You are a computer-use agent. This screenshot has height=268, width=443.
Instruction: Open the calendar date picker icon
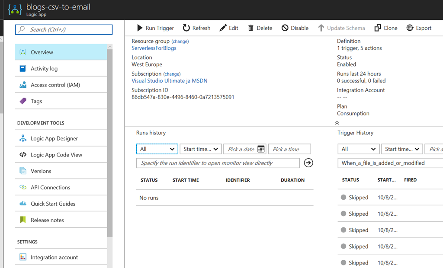(x=261, y=149)
